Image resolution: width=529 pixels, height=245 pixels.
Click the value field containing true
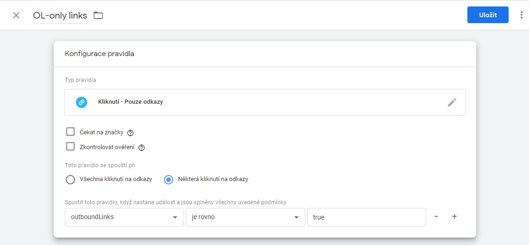coord(366,217)
